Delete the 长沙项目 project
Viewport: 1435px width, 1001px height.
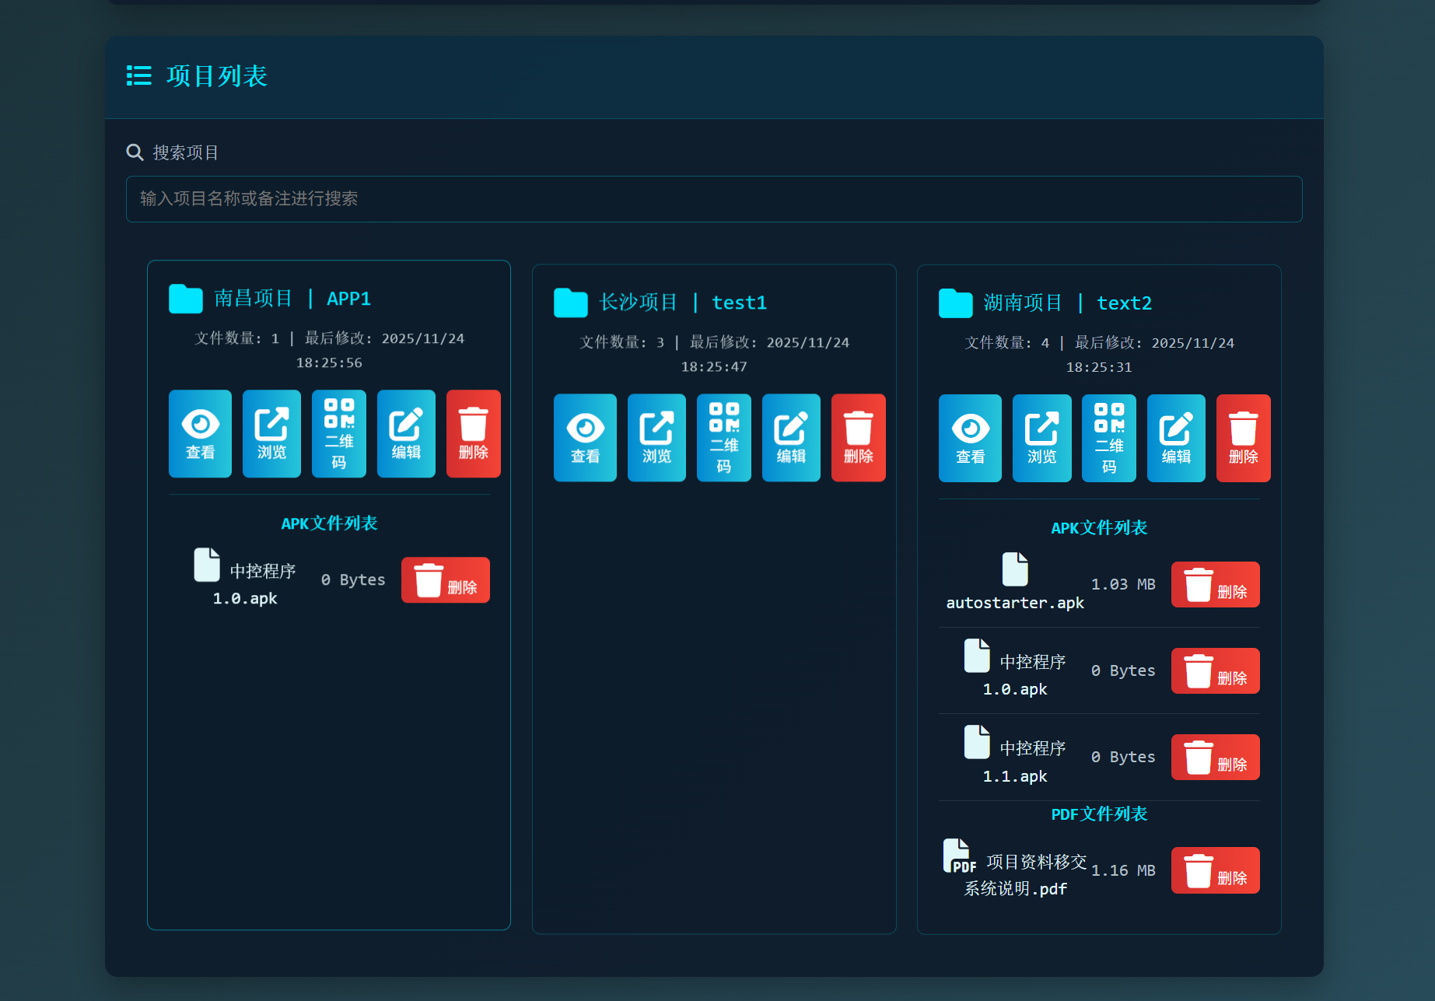click(858, 437)
